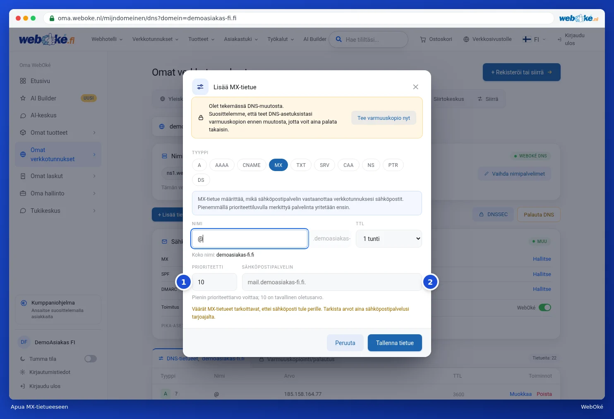The image size is (614, 419).
Task: Open the TTL dropdown showing 1 tunti
Action: [389, 239]
